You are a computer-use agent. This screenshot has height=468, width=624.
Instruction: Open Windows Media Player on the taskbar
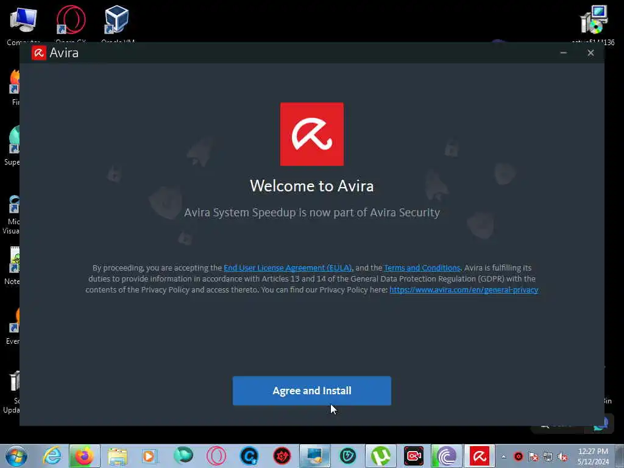click(x=150, y=456)
